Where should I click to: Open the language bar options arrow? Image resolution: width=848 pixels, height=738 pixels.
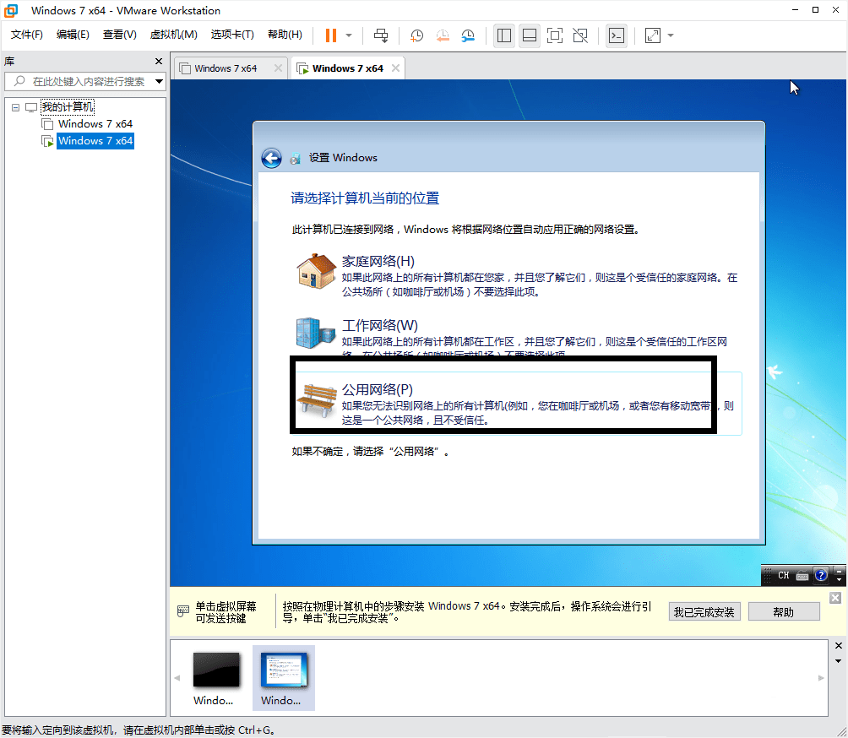pyautogui.click(x=839, y=579)
